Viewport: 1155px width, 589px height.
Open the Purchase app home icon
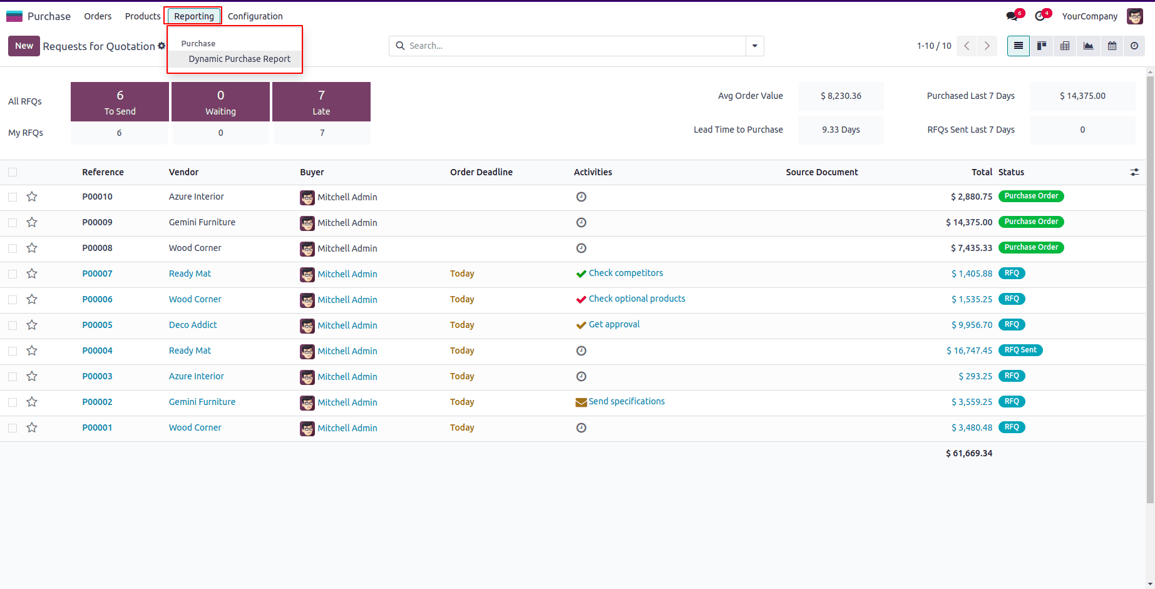[x=14, y=16]
